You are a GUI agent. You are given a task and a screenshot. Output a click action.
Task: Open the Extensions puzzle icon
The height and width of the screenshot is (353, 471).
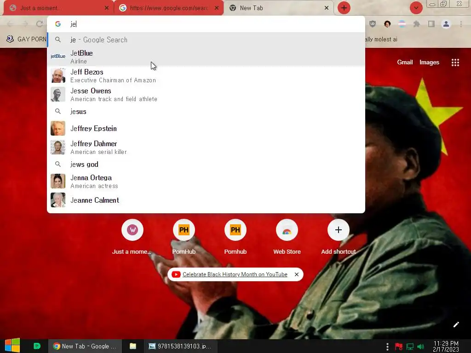click(417, 24)
